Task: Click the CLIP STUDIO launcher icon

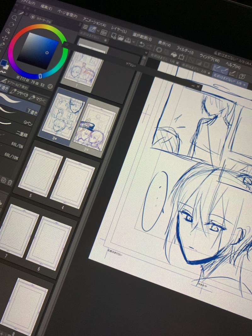Action: pyautogui.click(x=93, y=29)
